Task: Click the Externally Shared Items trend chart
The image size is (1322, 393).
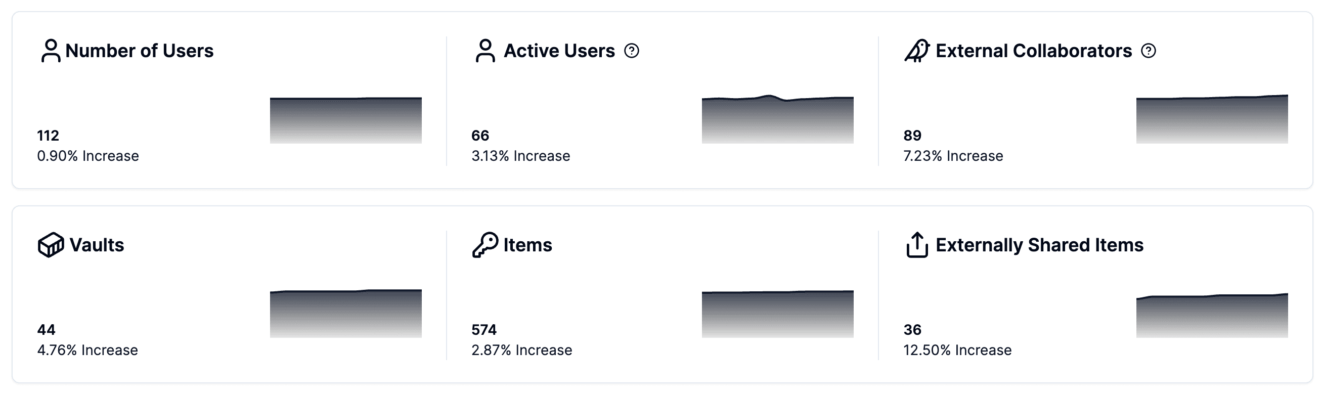Action: (x=1212, y=316)
